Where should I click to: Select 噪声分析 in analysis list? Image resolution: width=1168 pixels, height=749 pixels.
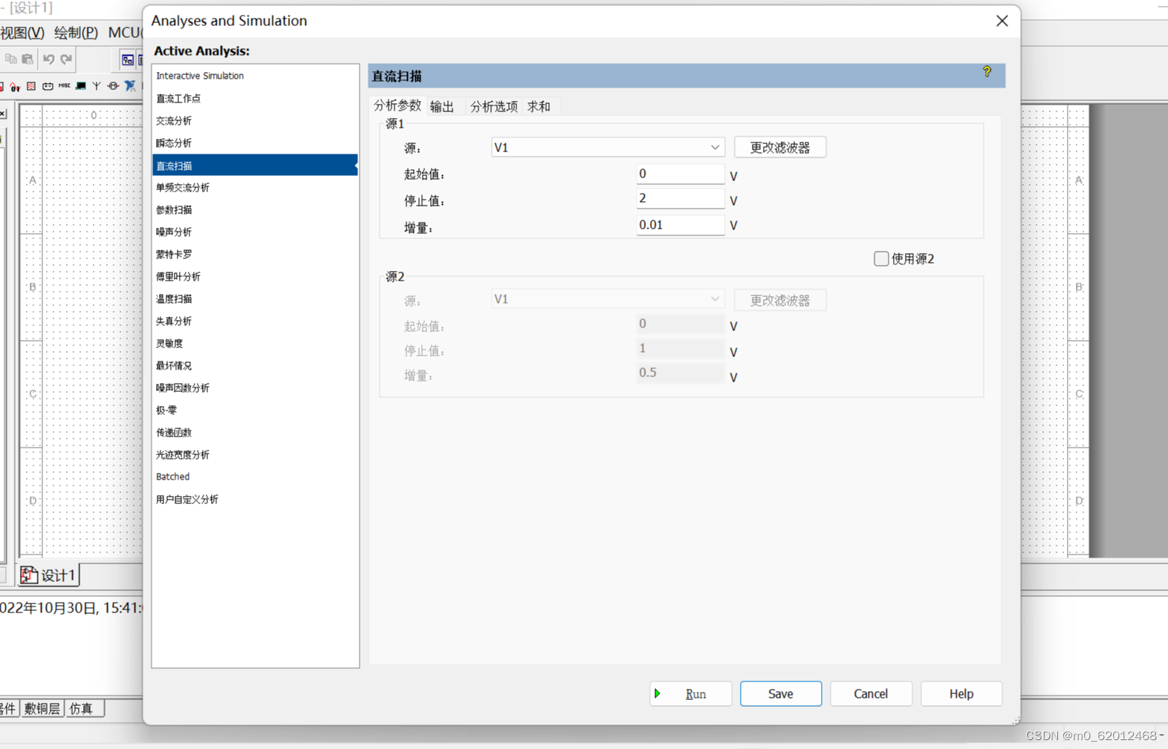[255, 232]
